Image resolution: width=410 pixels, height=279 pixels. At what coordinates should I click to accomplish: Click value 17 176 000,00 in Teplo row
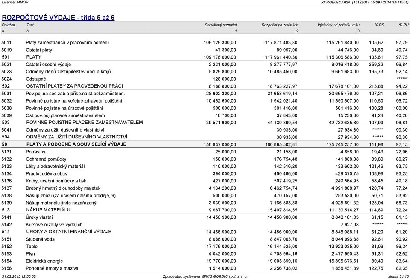221,247
